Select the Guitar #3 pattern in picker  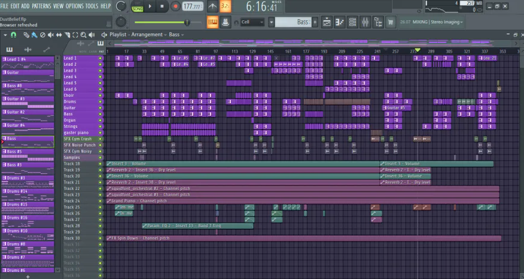(28, 102)
